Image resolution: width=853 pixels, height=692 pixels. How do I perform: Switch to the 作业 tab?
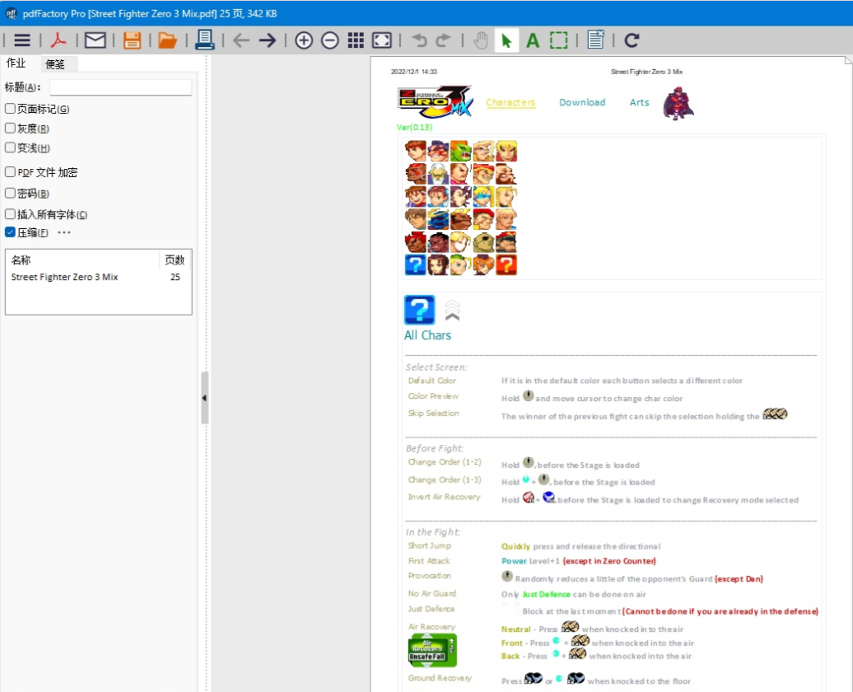click(16, 63)
